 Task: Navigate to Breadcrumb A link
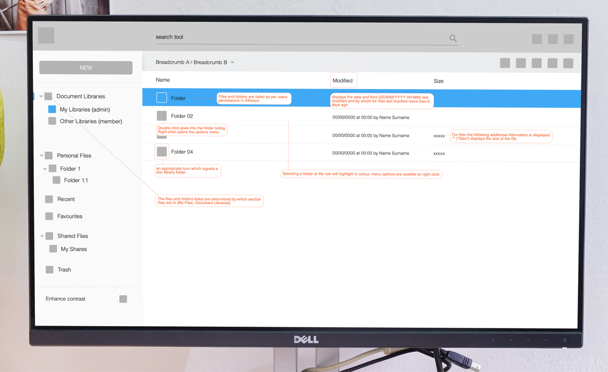(172, 62)
